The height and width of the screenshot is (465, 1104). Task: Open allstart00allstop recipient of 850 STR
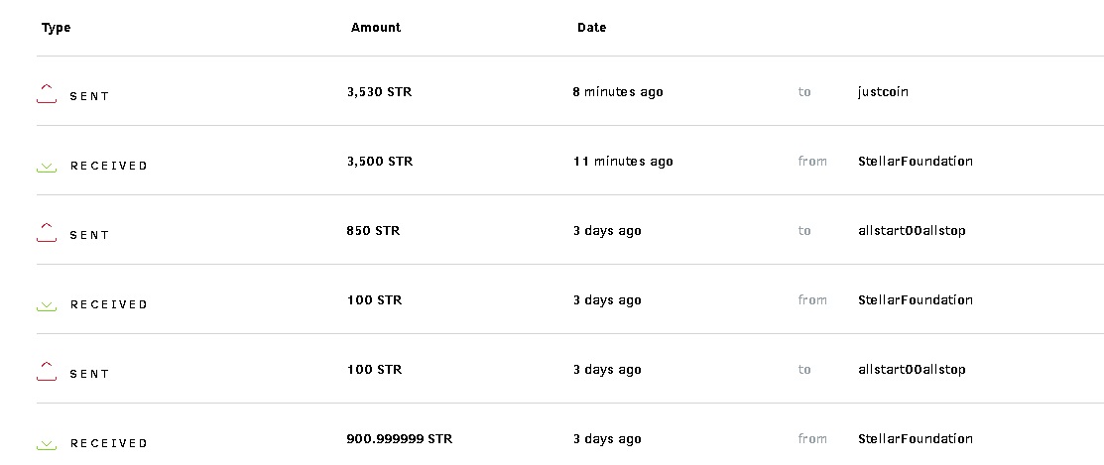coord(912,231)
